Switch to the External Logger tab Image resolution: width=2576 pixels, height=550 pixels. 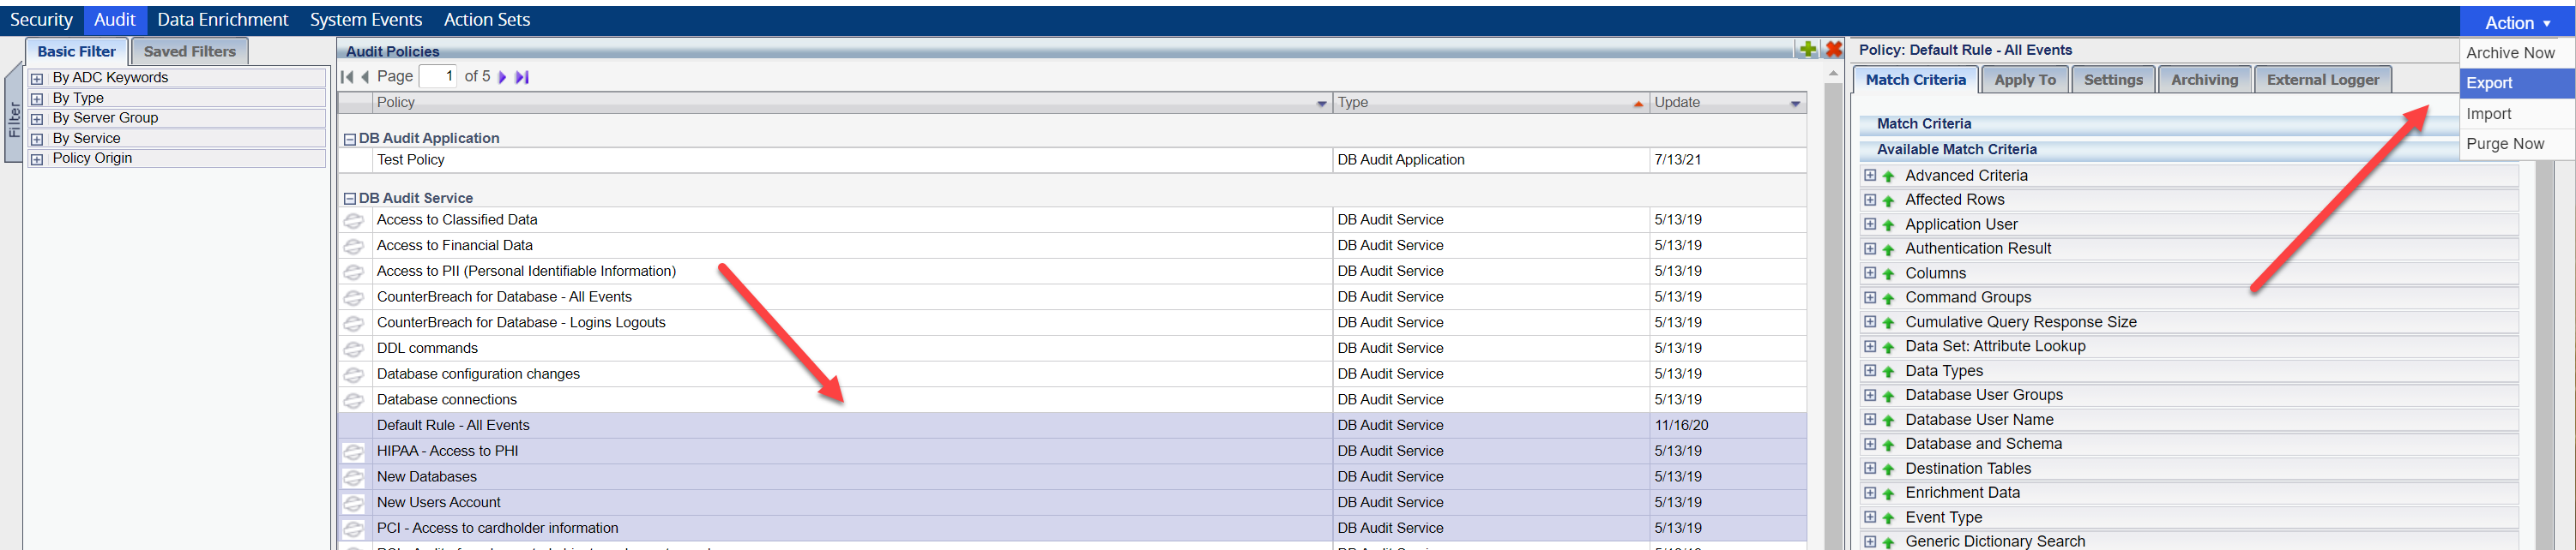[x=2322, y=80]
